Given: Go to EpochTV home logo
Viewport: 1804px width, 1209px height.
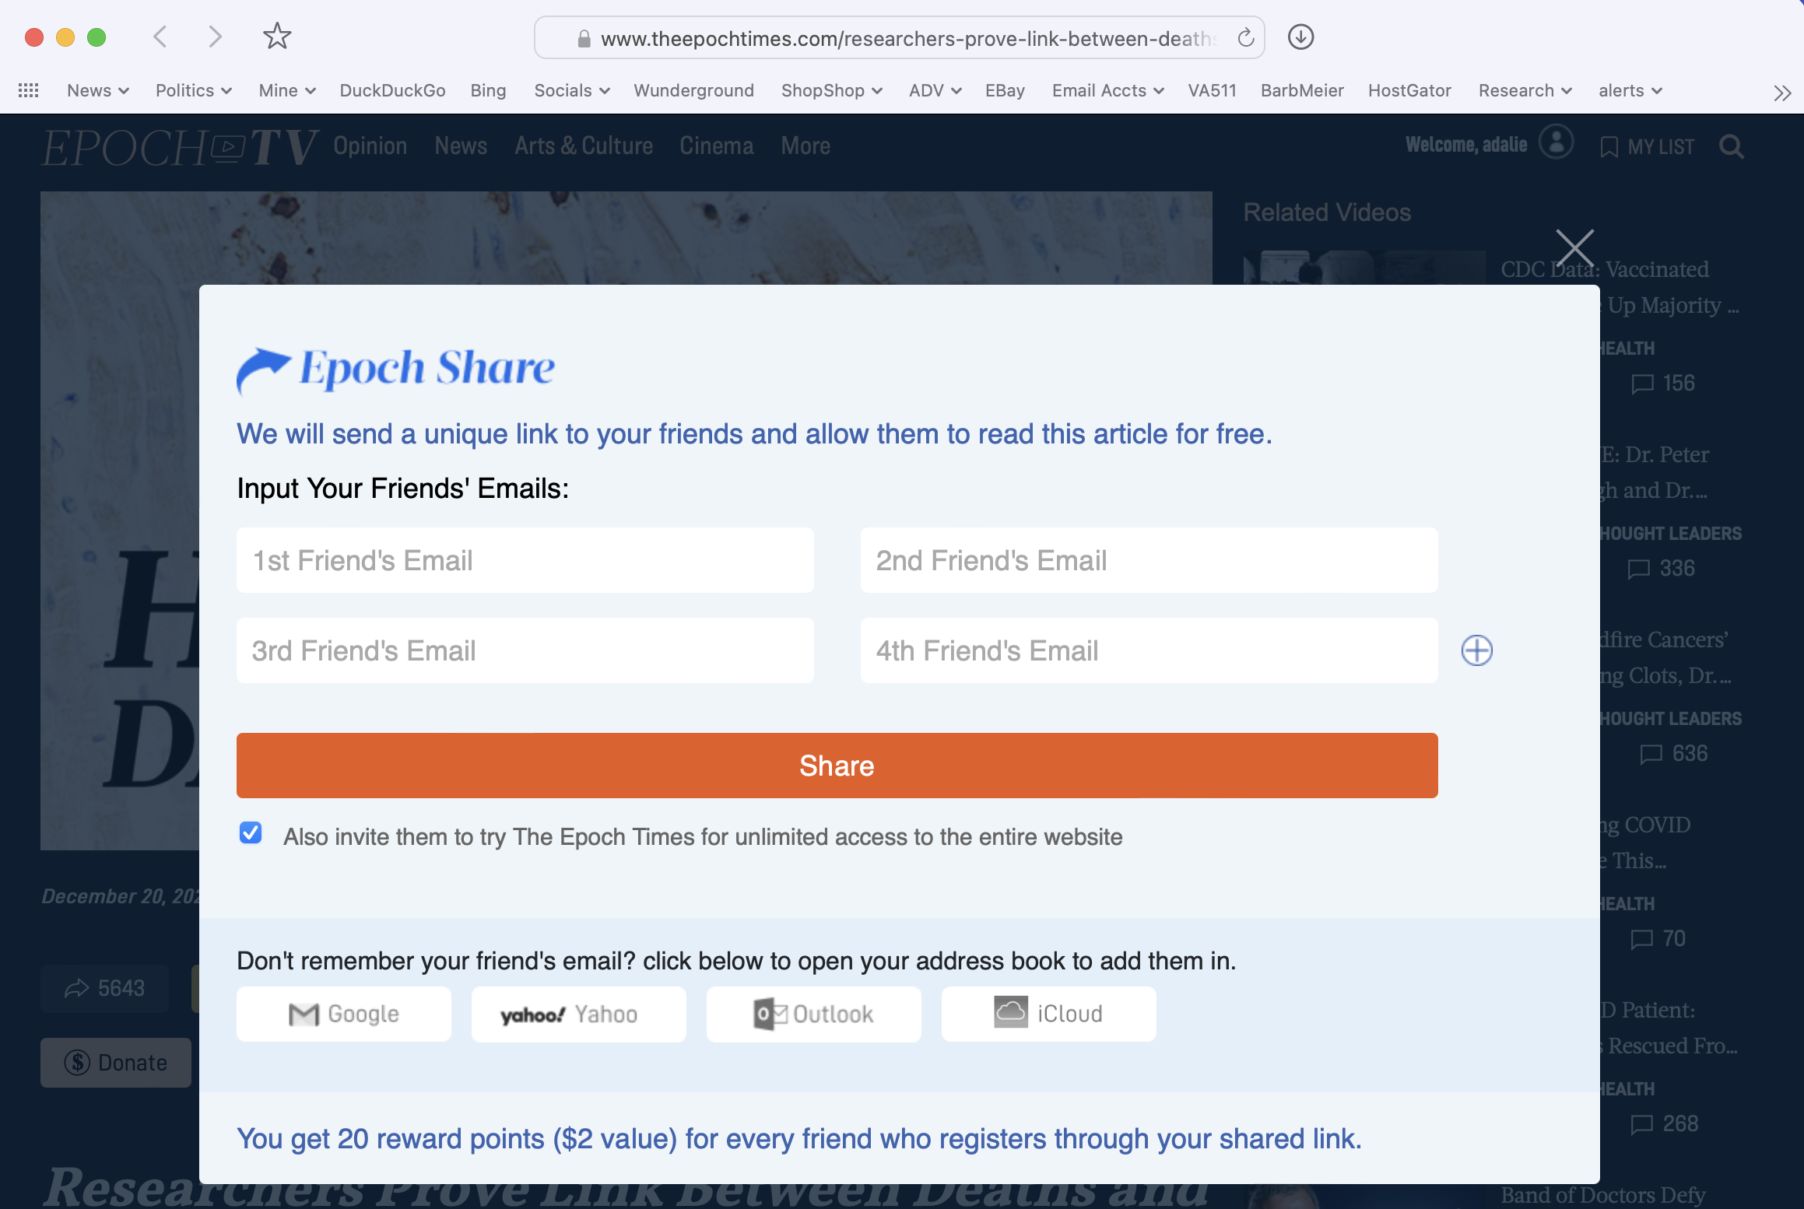Looking at the screenshot, I should (179, 147).
